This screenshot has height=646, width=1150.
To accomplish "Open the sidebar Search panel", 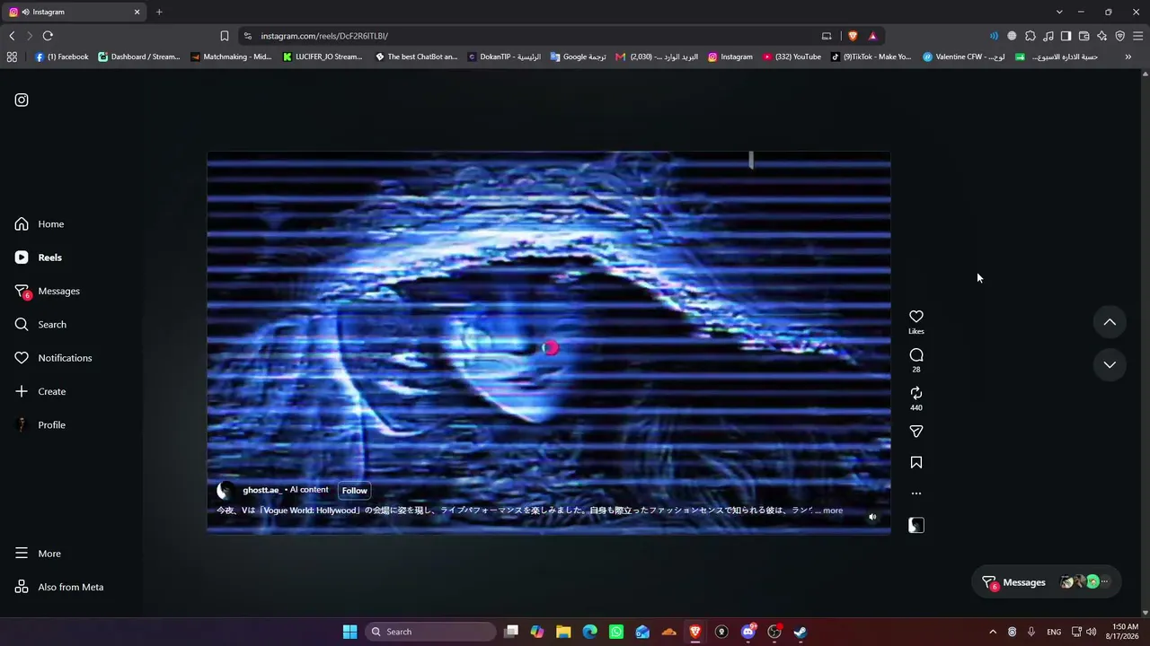I will pyautogui.click(x=40, y=325).
